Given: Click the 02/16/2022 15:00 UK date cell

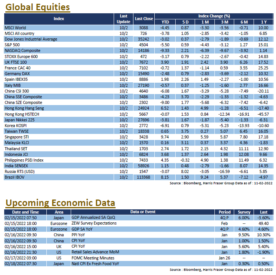Looking at the screenshot, I should coord(21,247).
